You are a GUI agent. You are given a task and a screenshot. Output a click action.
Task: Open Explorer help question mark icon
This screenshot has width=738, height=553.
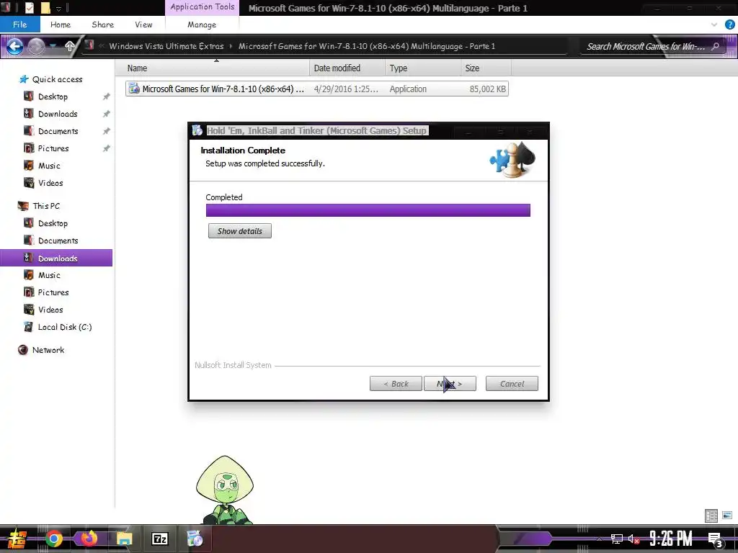(x=729, y=24)
